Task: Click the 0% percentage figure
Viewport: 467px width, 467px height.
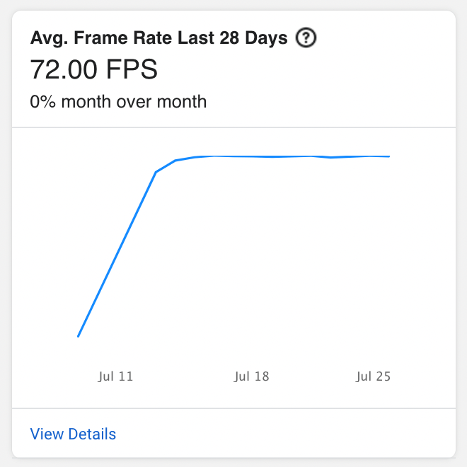Action: point(43,102)
